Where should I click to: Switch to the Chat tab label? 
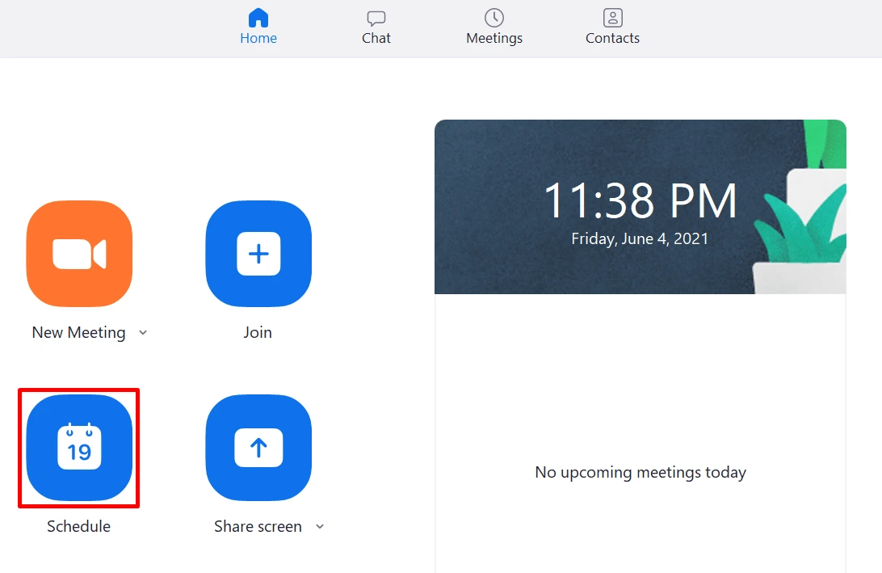(376, 38)
